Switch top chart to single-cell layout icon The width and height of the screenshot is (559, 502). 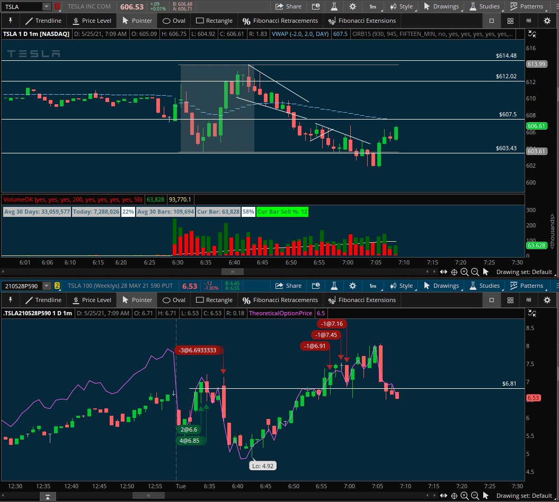click(x=492, y=21)
